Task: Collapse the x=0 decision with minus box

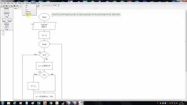Action: 40,52
